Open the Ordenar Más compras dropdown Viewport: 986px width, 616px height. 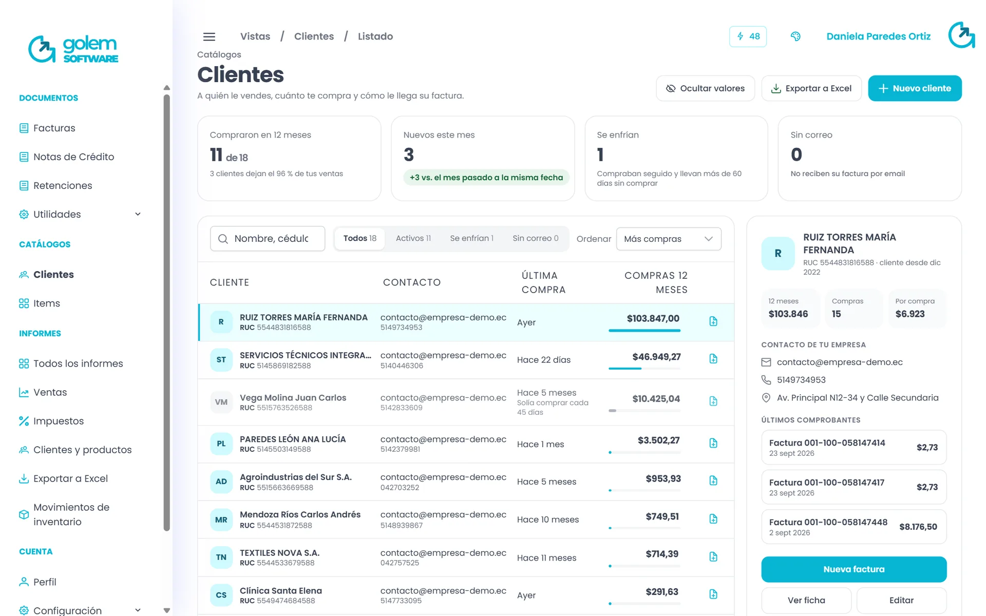pyautogui.click(x=669, y=239)
